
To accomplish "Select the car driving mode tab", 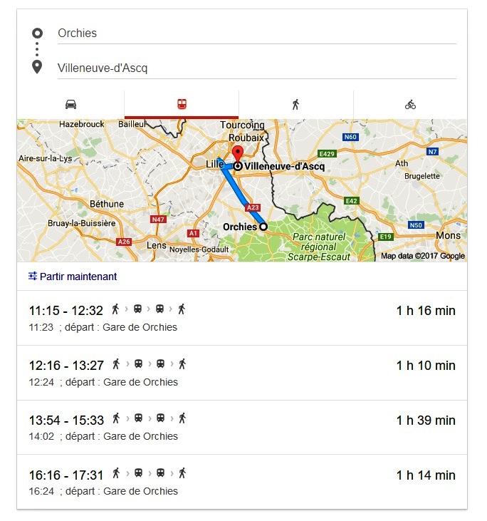I will point(70,104).
